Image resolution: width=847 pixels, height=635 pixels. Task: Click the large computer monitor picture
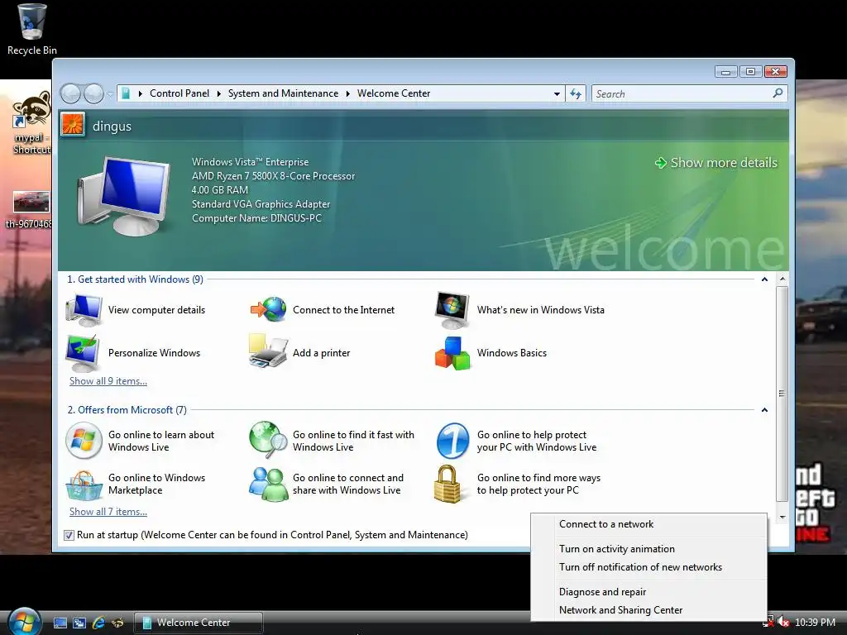click(124, 196)
